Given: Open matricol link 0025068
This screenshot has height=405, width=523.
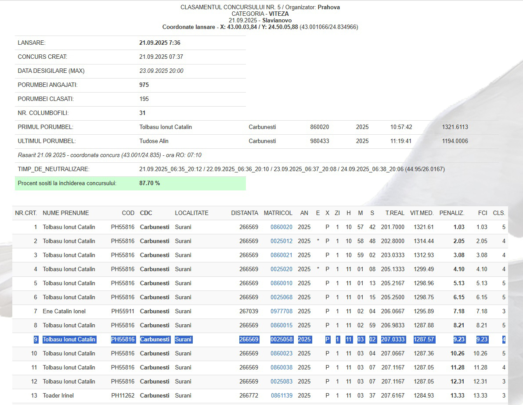Looking at the screenshot, I should click(x=281, y=297).
